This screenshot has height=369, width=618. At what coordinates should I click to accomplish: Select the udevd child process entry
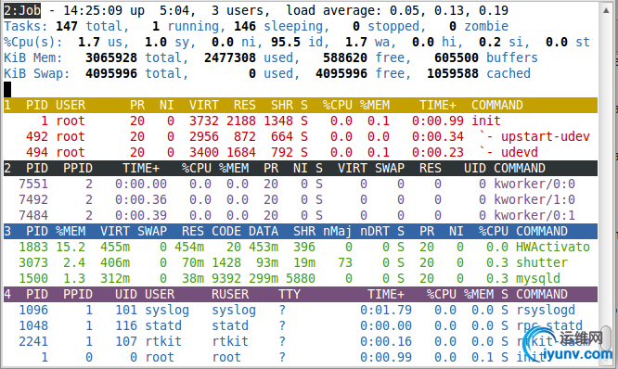(301, 152)
